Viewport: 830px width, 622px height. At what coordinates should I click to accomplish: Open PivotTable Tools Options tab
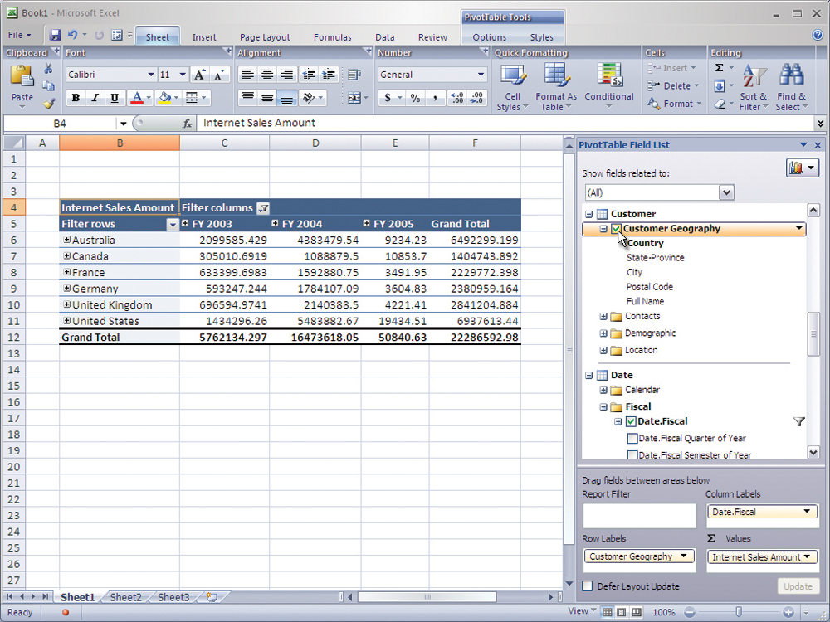click(490, 37)
